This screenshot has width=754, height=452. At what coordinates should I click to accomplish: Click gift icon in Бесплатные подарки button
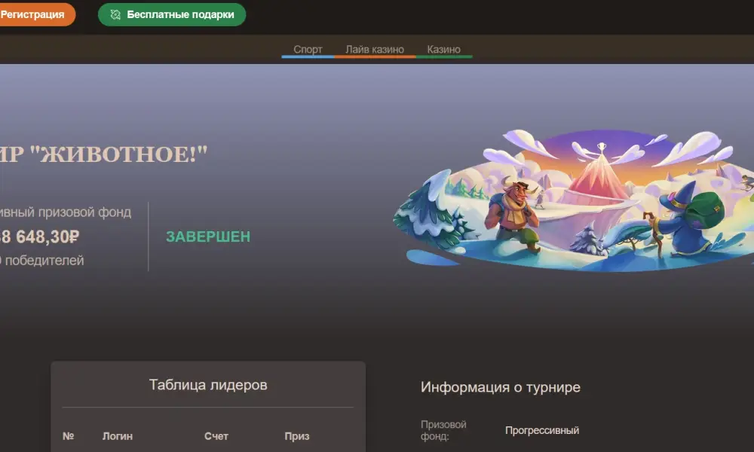pyautogui.click(x=115, y=15)
